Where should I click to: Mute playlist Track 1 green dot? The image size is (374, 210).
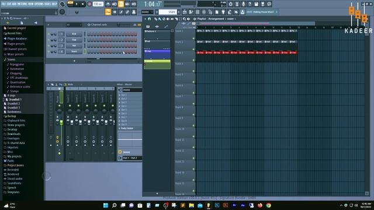[193, 38]
